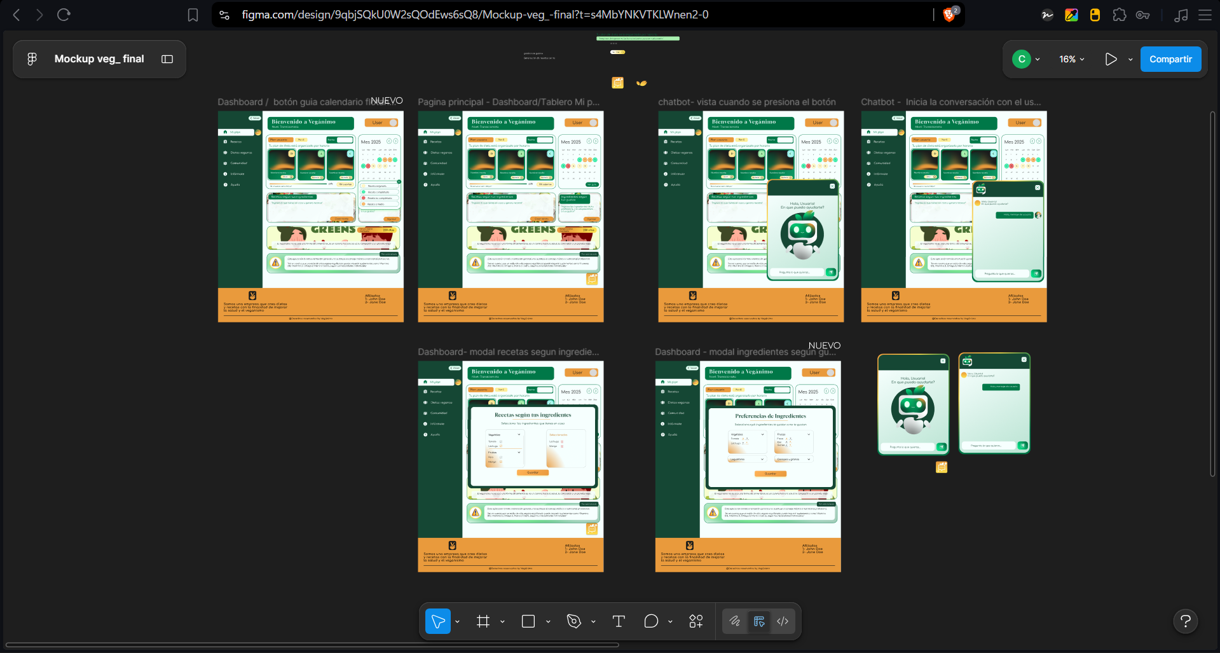Click the NUEVO label above first frame

[387, 100]
